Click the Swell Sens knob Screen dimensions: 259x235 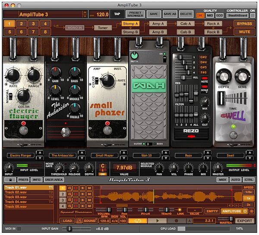(242, 76)
